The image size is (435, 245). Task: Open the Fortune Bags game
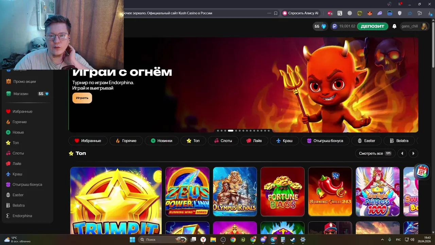(282, 192)
